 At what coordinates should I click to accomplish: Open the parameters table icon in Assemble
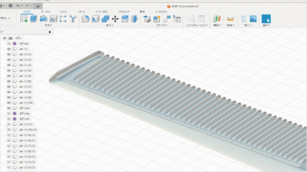tap(177, 19)
